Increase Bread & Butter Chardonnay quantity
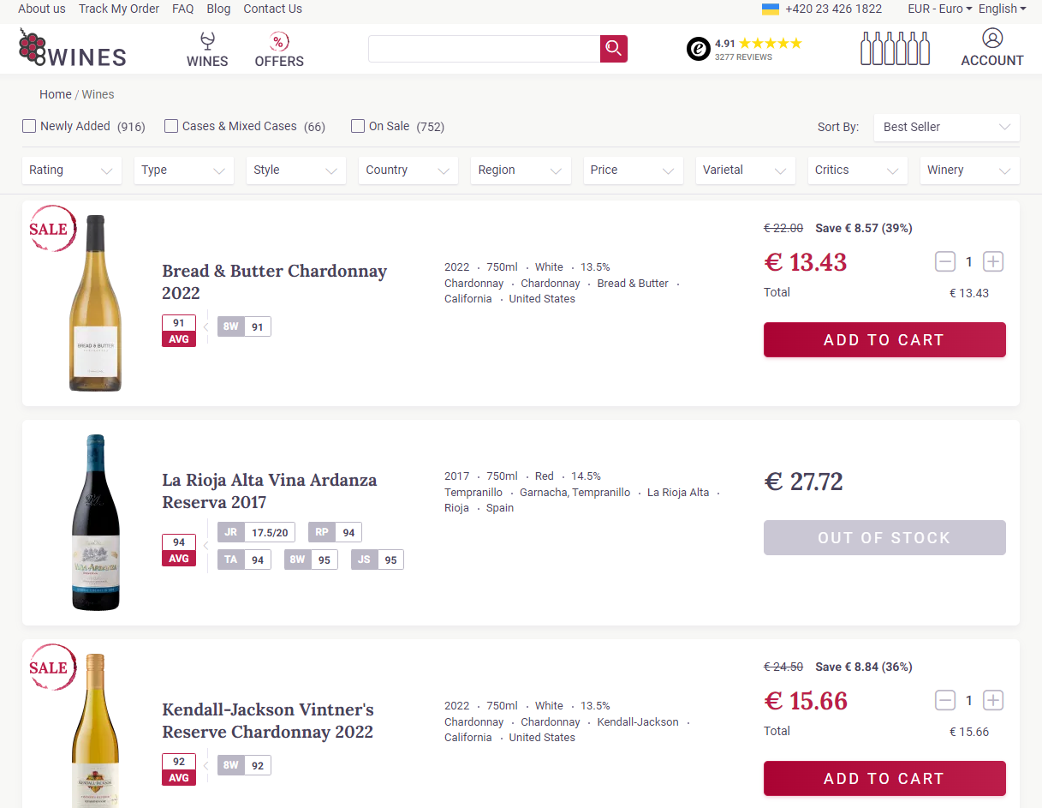The width and height of the screenshot is (1042, 808). [x=992, y=262]
